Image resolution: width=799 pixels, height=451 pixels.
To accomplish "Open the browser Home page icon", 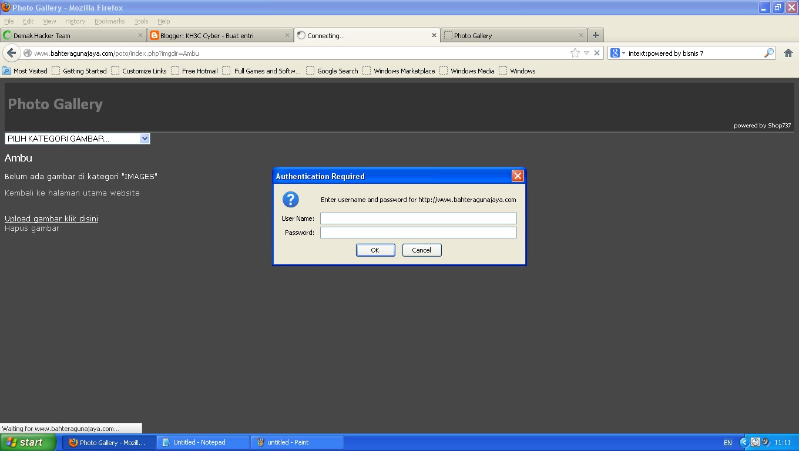I will coord(788,53).
